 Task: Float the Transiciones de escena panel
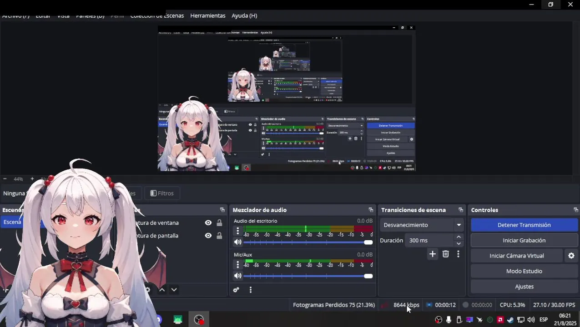pyautogui.click(x=461, y=210)
